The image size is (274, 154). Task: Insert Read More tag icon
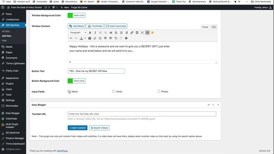click(x=137, y=33)
